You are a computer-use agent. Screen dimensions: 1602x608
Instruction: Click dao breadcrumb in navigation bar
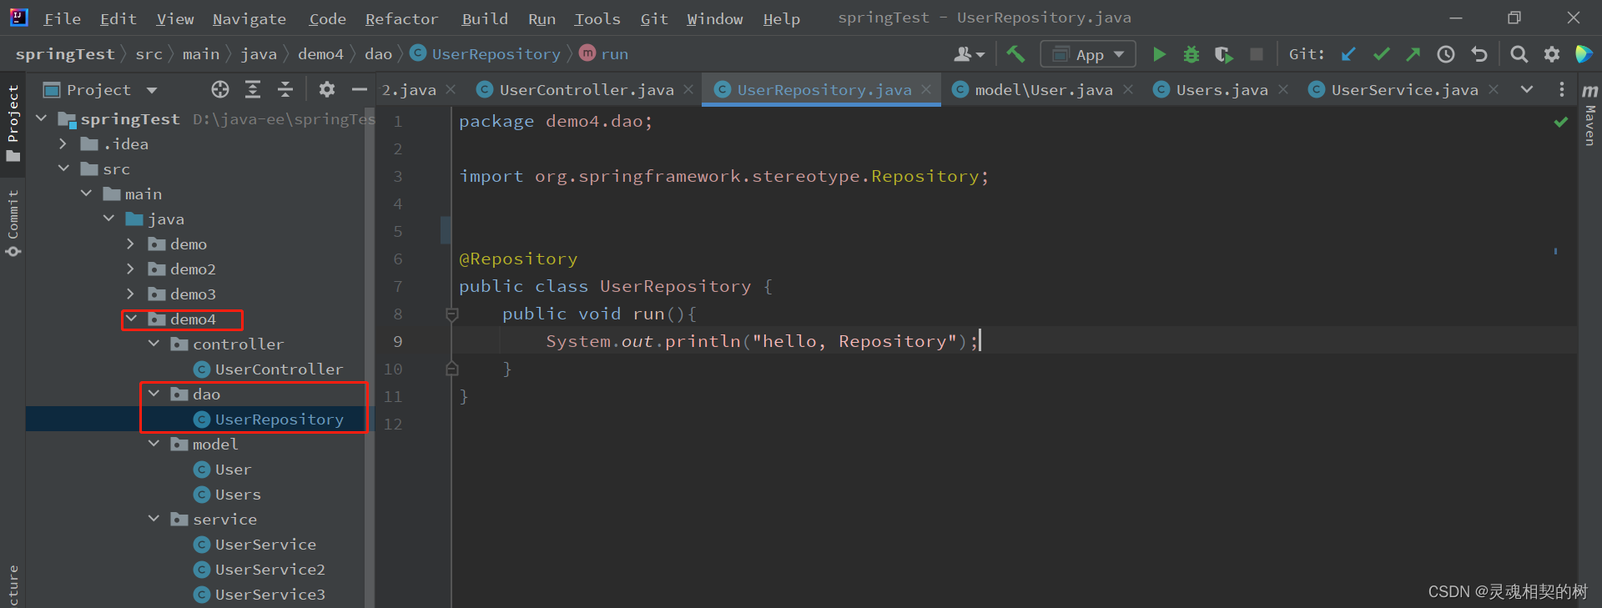point(378,54)
